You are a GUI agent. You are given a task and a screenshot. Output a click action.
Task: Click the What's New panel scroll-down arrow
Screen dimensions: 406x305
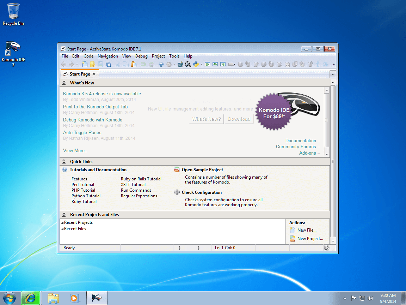click(x=326, y=154)
